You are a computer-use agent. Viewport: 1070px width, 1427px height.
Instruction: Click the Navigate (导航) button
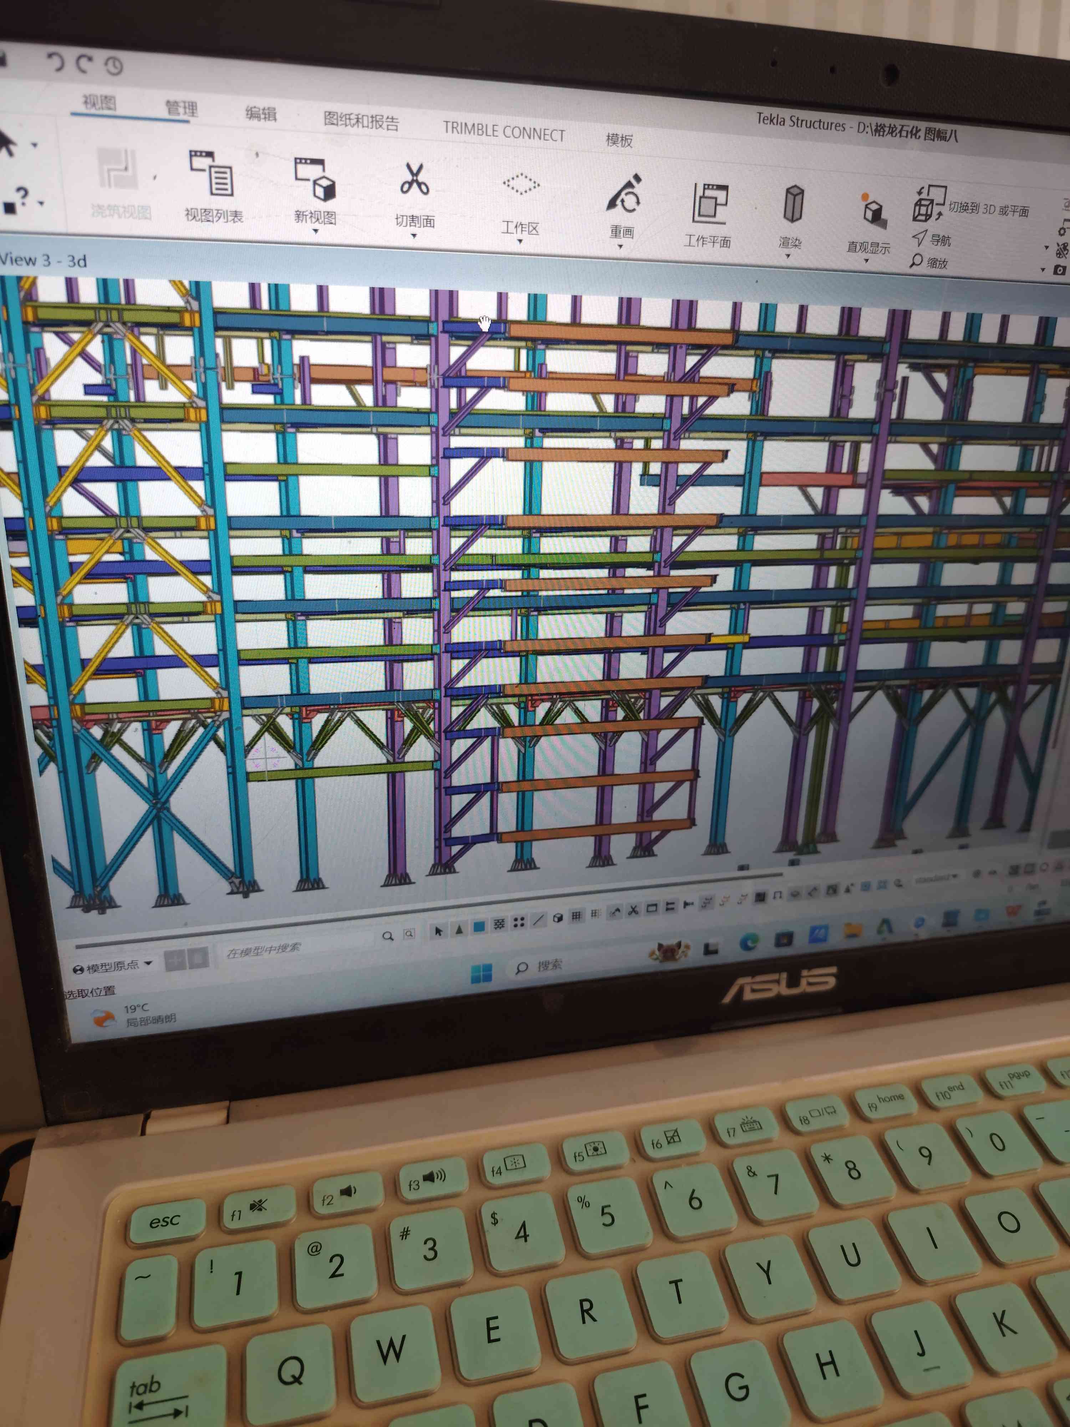(x=932, y=239)
